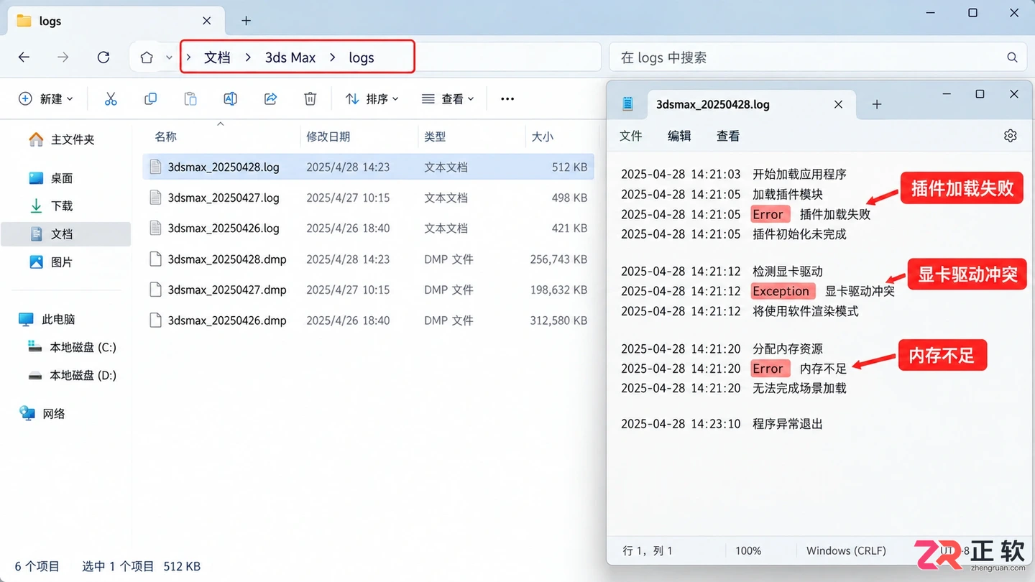
Task: Expand the chevron after 3ds Max in address bar
Action: [333, 57]
